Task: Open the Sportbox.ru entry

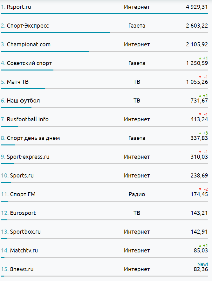Action: click(25, 232)
